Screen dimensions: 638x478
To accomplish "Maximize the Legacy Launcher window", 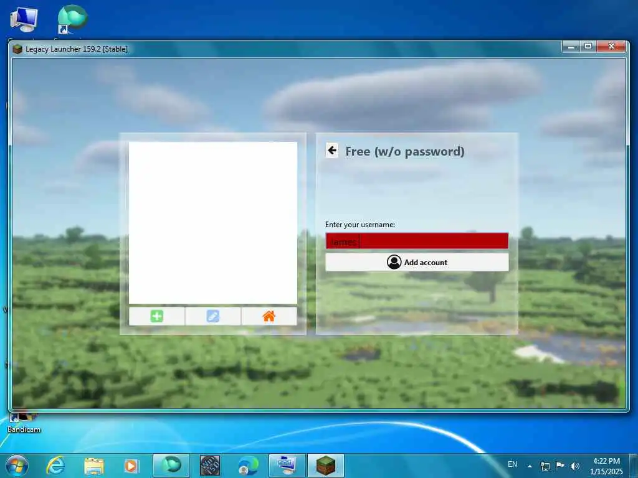I will pos(588,47).
